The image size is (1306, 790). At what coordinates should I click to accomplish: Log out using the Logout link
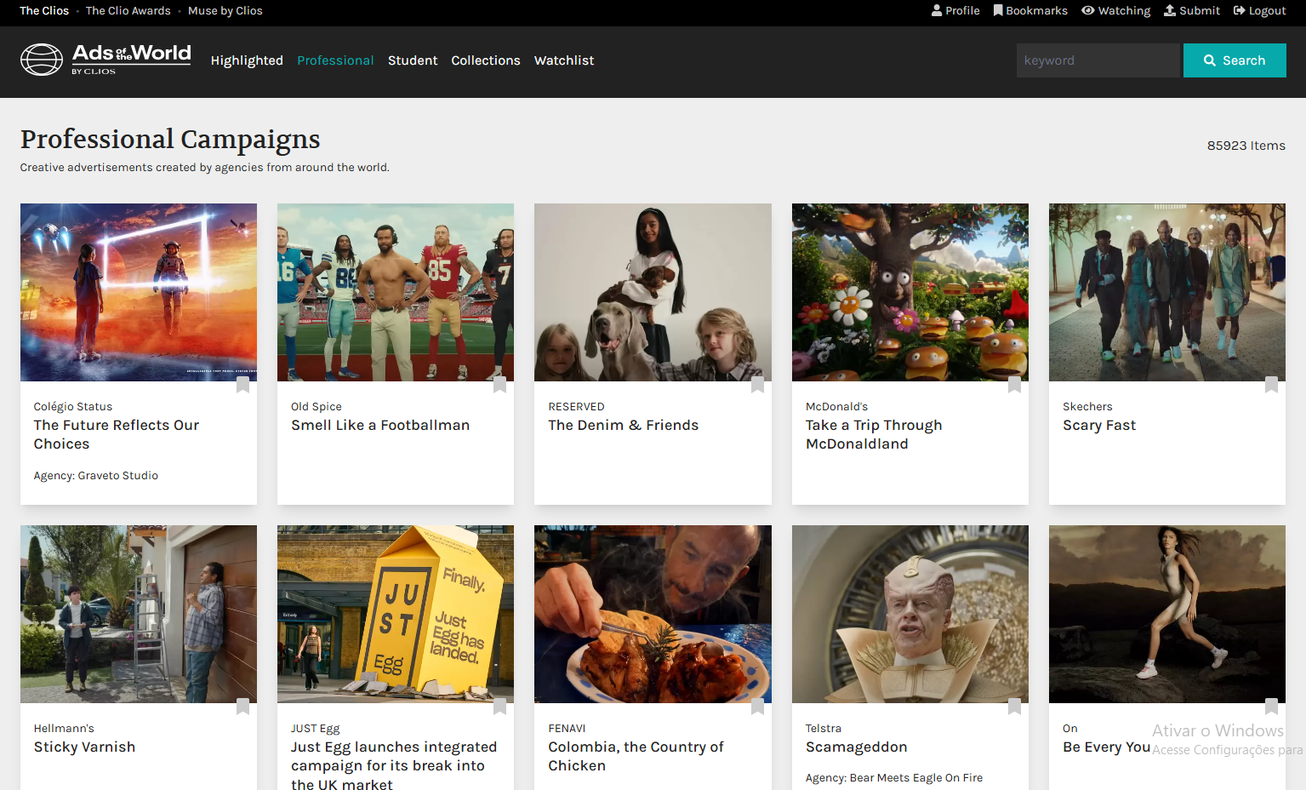click(1259, 11)
